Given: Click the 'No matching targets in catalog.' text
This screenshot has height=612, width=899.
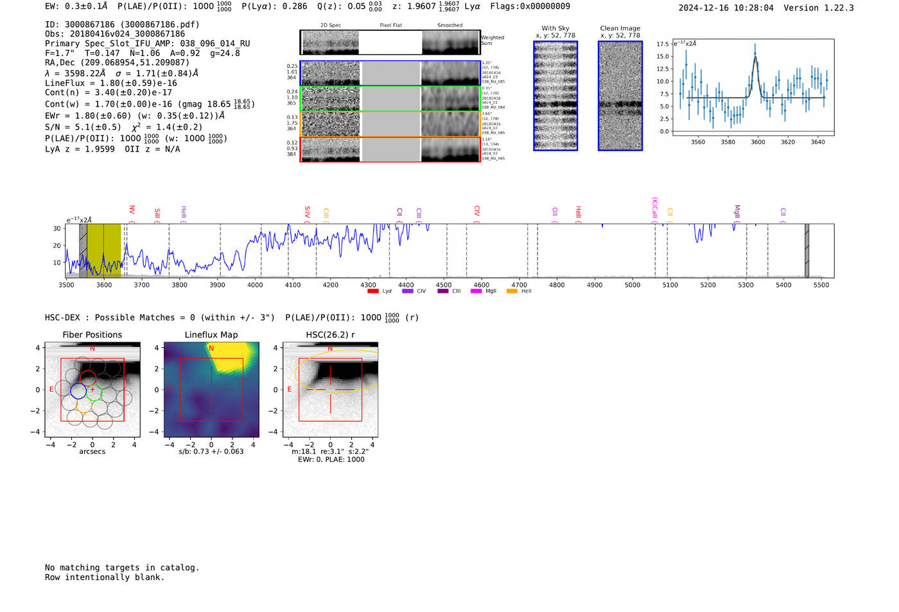Looking at the screenshot, I should [122, 568].
